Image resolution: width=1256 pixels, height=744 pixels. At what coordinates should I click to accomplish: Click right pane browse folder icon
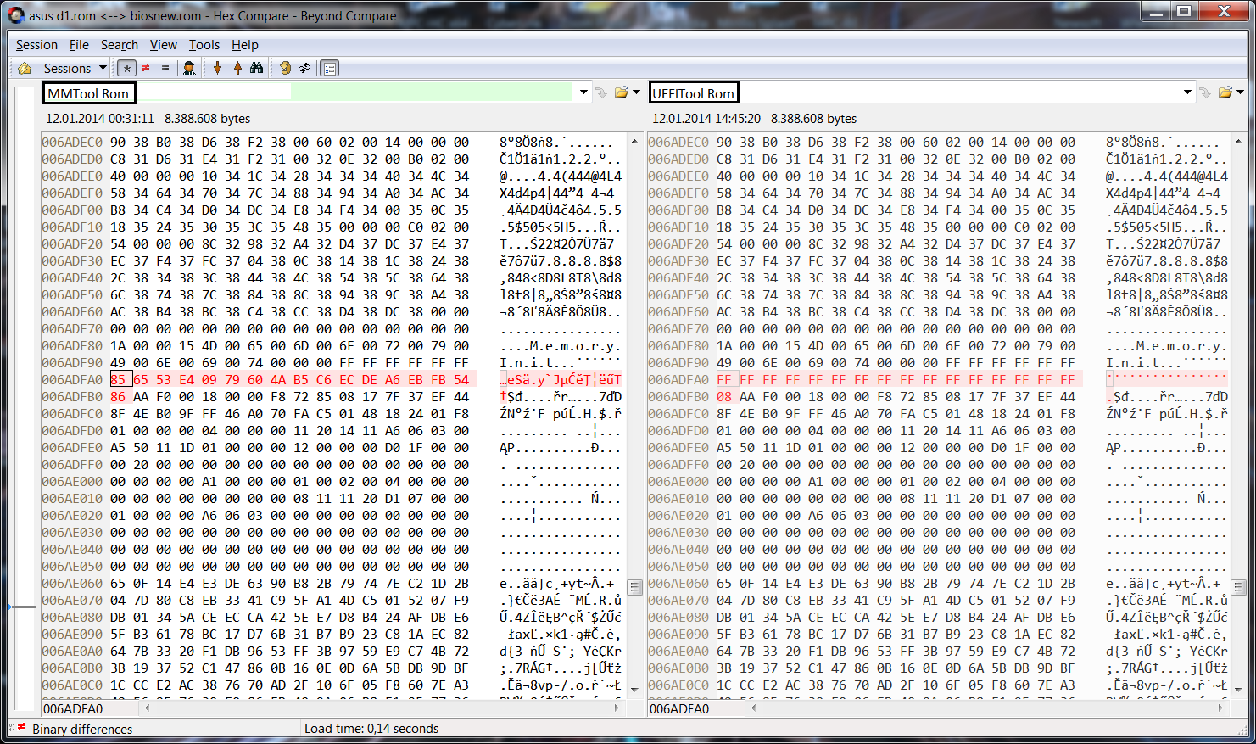click(1225, 92)
